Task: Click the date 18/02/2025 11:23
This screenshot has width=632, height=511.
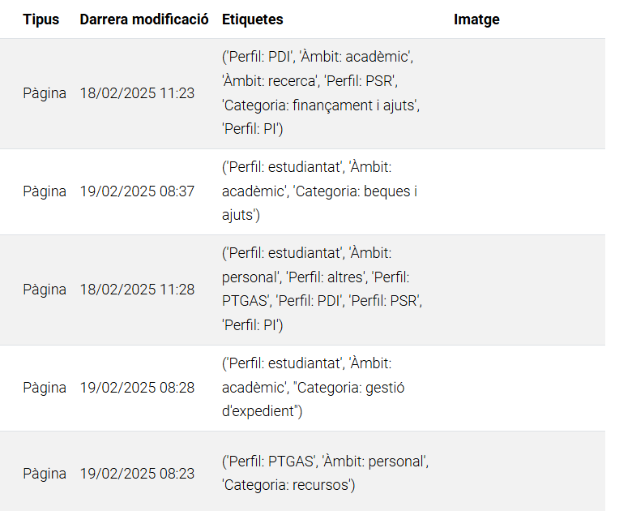Action: pyautogui.click(x=137, y=93)
